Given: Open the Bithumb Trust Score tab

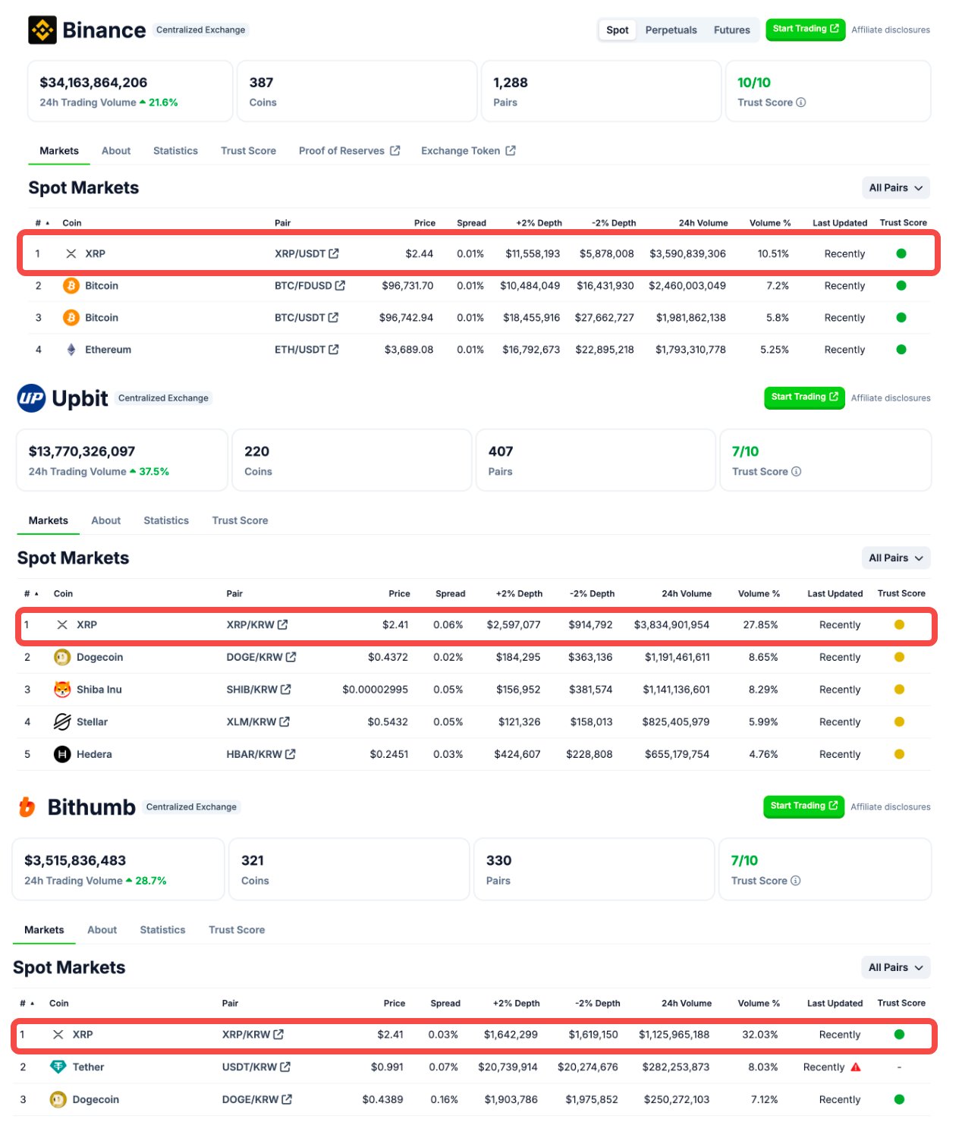Looking at the screenshot, I should click(x=237, y=930).
